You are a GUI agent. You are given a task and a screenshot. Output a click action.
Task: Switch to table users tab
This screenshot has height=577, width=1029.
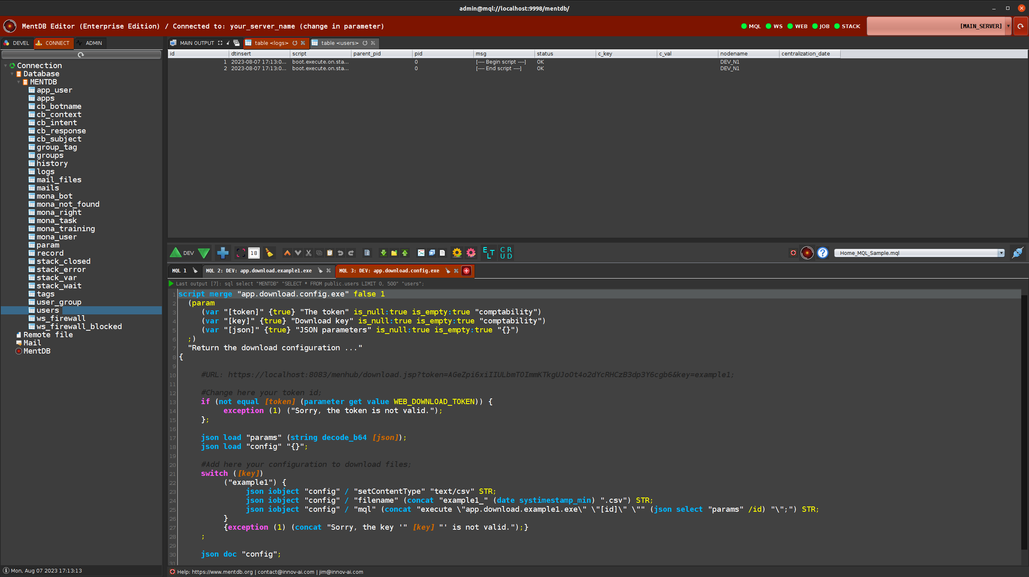pyautogui.click(x=340, y=43)
